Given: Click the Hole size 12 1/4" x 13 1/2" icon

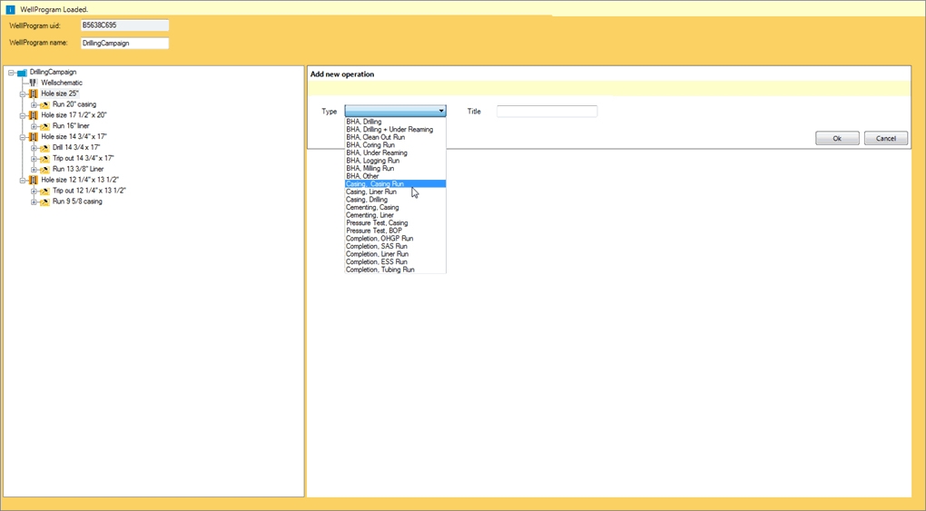Looking at the screenshot, I should 33,181.
